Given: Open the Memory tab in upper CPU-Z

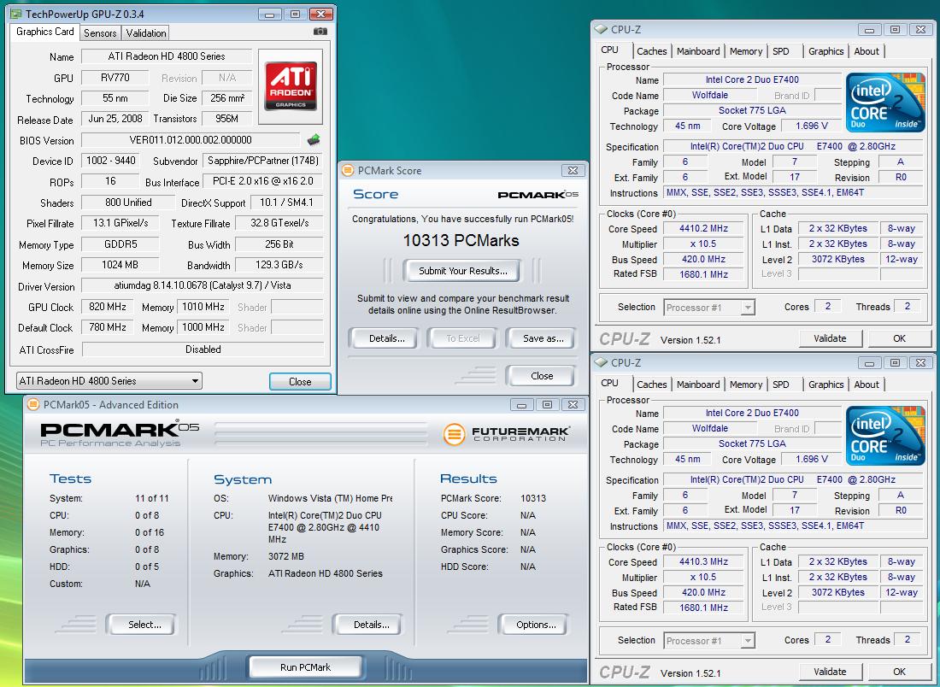Looking at the screenshot, I should click(746, 51).
